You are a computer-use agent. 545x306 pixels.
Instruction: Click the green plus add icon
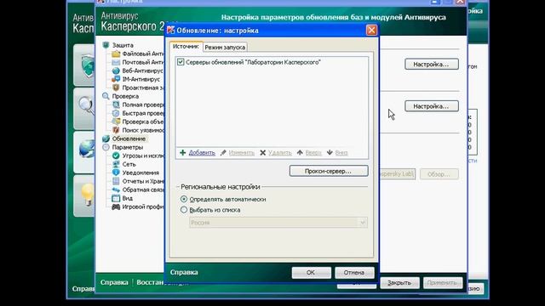(182, 153)
